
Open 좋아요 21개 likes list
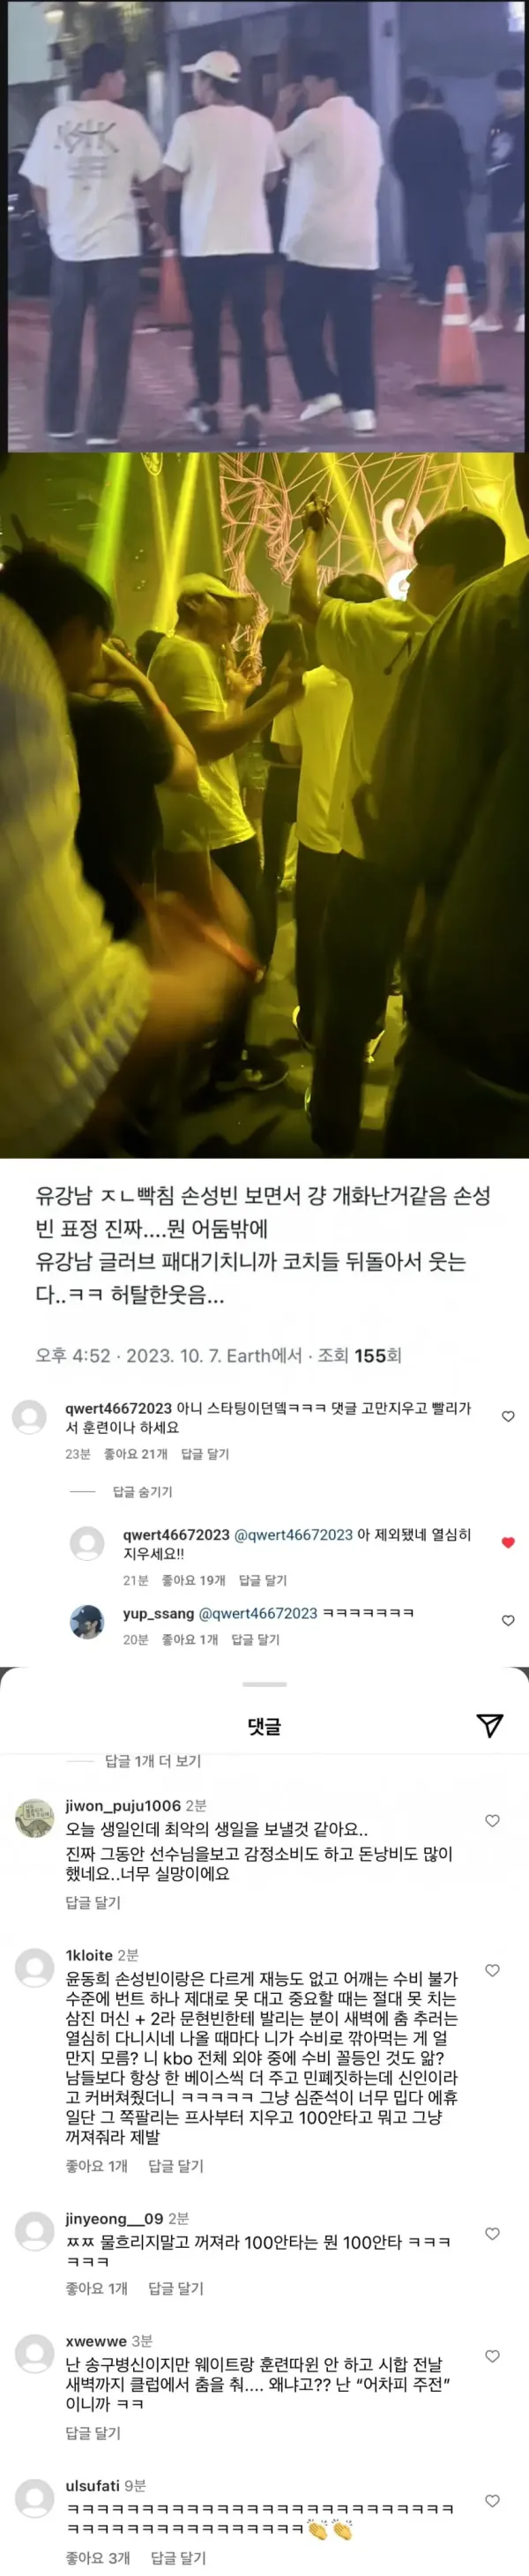click(136, 1453)
